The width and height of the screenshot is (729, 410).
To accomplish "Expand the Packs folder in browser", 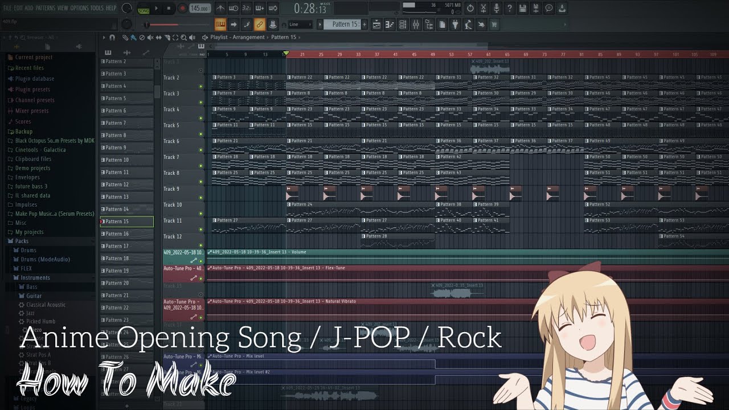I will click(x=22, y=241).
